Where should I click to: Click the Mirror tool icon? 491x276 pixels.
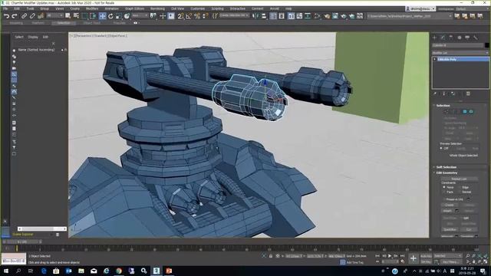click(255, 16)
